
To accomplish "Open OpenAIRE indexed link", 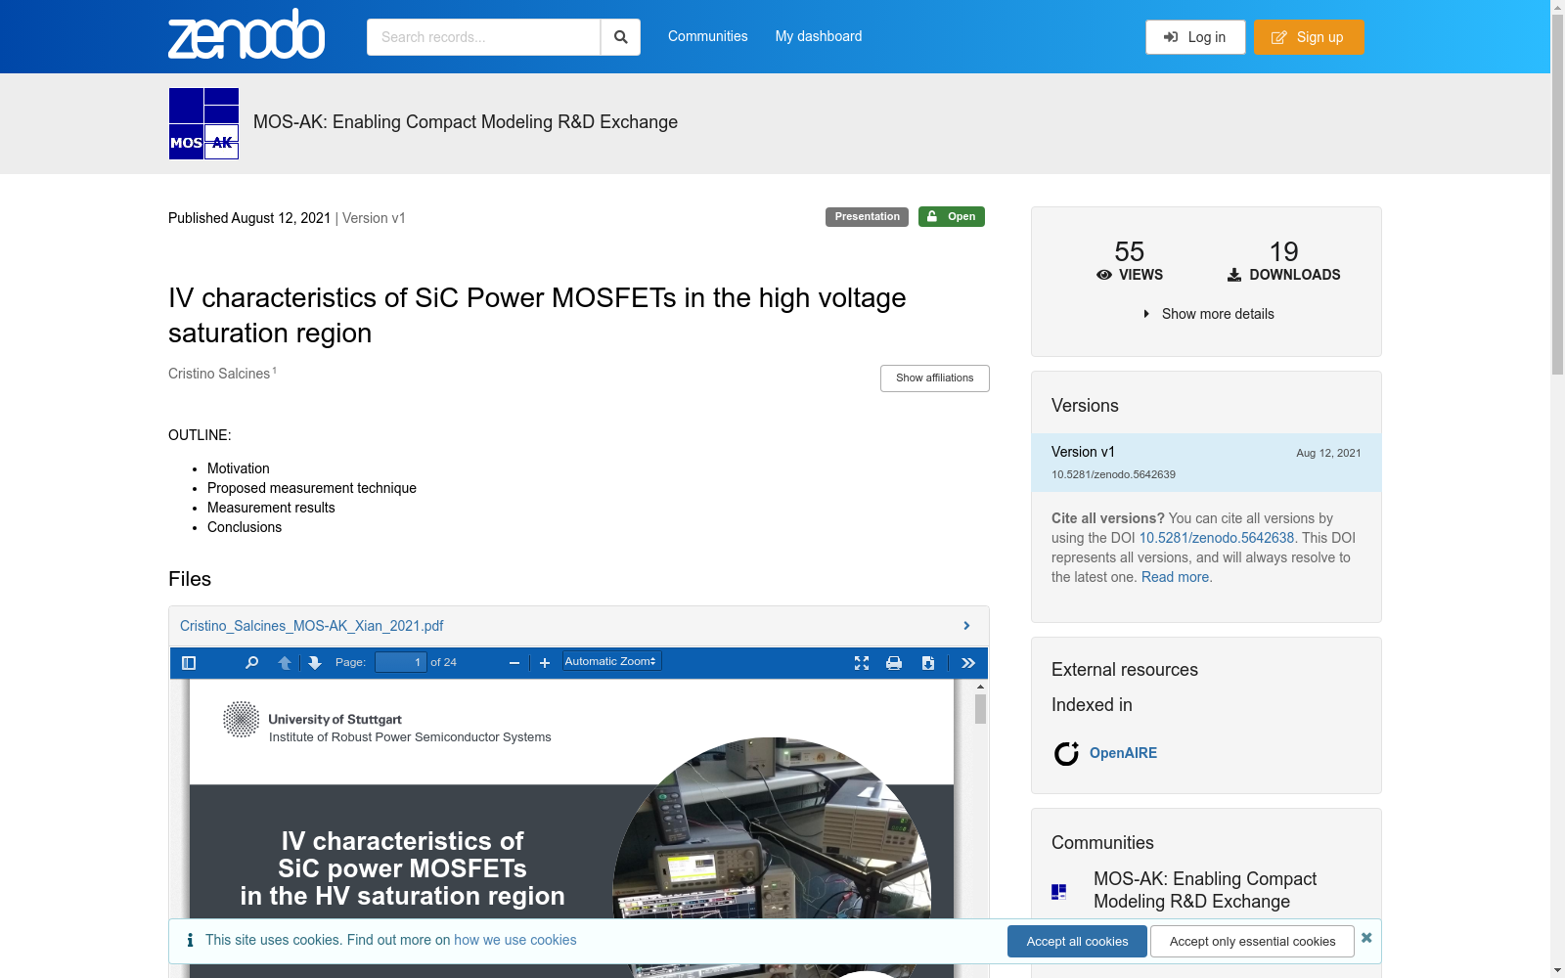I will click(1123, 753).
